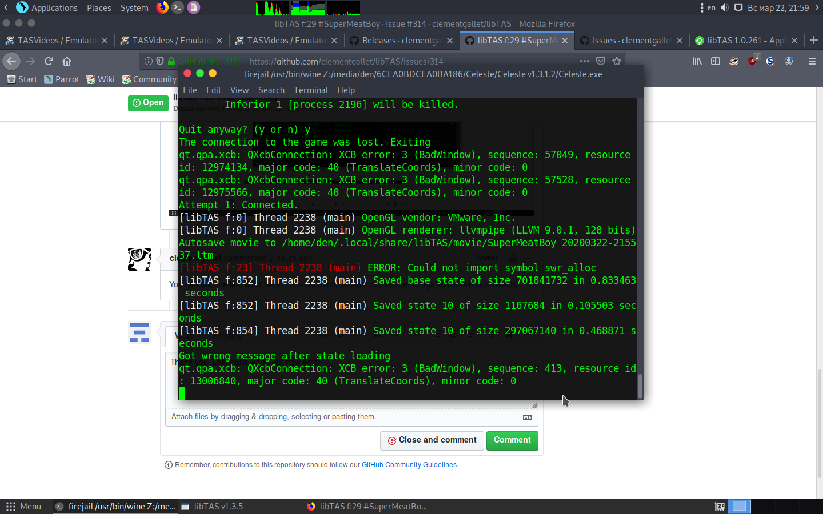Go to Firefox home page

[x=67, y=61]
